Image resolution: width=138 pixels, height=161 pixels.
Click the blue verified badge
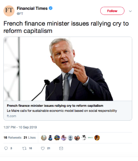pos(51,8)
